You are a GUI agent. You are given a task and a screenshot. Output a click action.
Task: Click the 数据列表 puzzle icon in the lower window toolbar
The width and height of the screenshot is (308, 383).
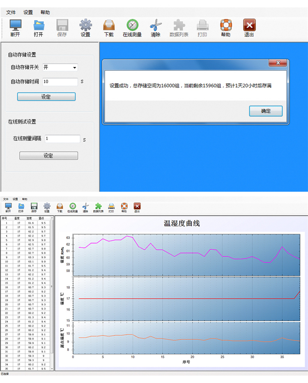[98, 206]
